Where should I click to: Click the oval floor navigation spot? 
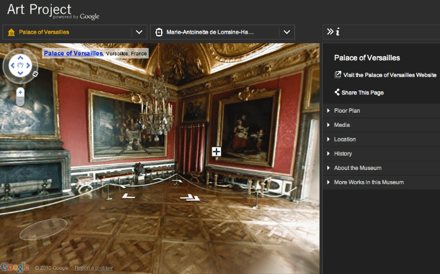click(43, 229)
